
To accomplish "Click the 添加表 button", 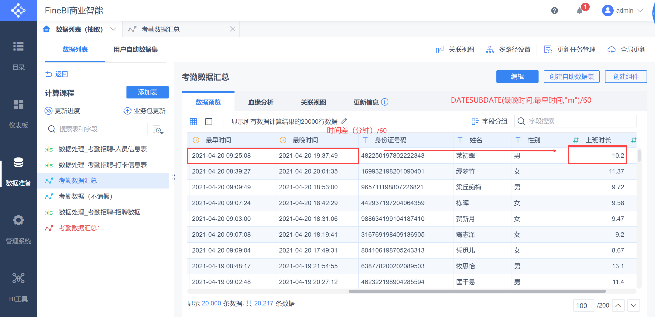I will pyautogui.click(x=147, y=92).
